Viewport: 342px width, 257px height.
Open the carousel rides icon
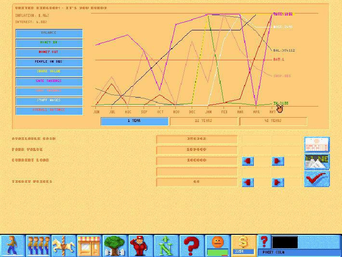click(63, 245)
